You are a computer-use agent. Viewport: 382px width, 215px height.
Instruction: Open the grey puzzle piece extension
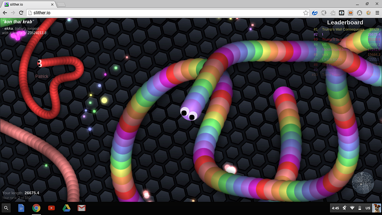point(332,13)
